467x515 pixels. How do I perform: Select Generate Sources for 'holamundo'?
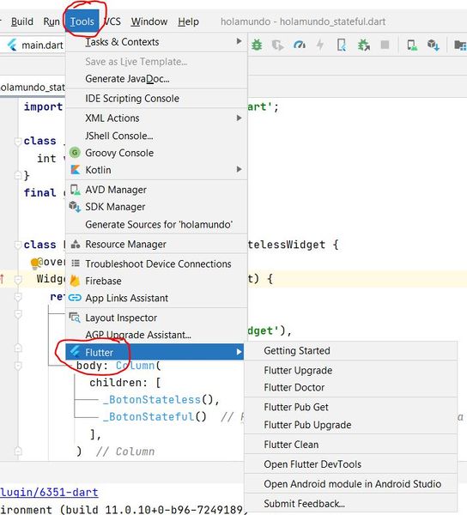pos(156,225)
